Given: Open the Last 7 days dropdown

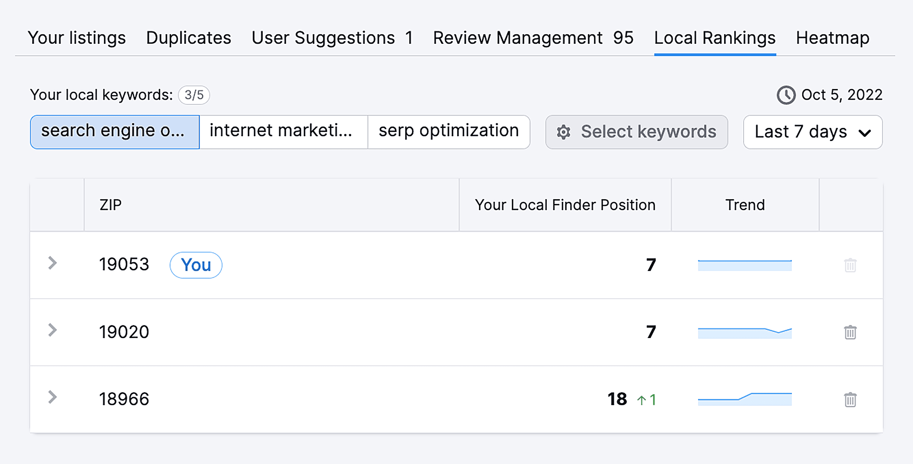Looking at the screenshot, I should coord(813,132).
